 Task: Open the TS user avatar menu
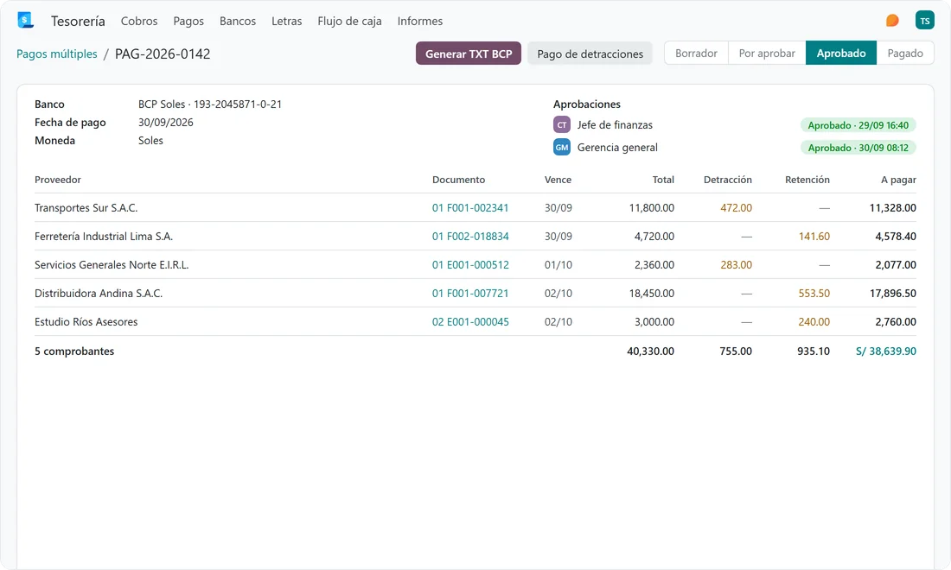point(924,21)
